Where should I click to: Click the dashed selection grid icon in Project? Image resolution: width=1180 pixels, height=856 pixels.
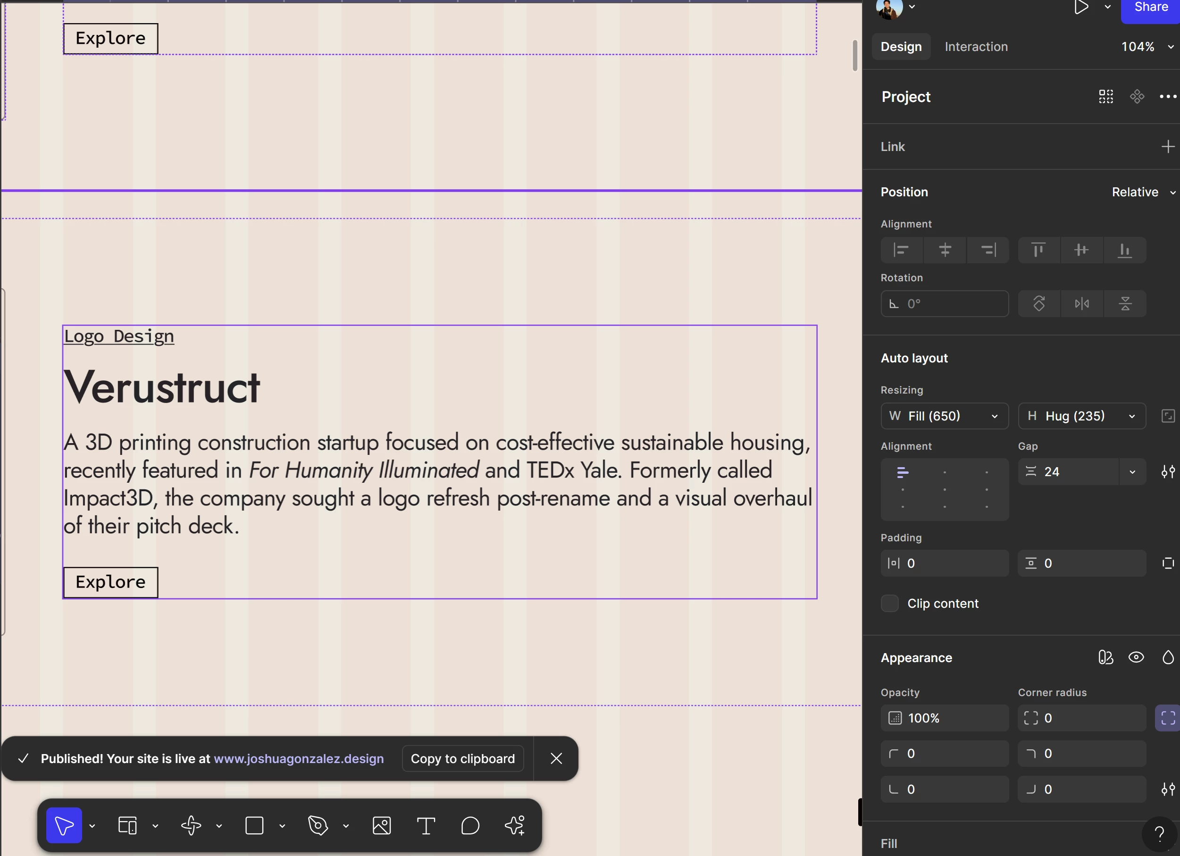1106,96
